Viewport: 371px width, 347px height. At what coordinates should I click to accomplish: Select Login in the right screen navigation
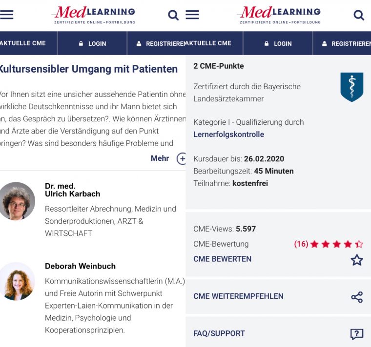tap(277, 43)
